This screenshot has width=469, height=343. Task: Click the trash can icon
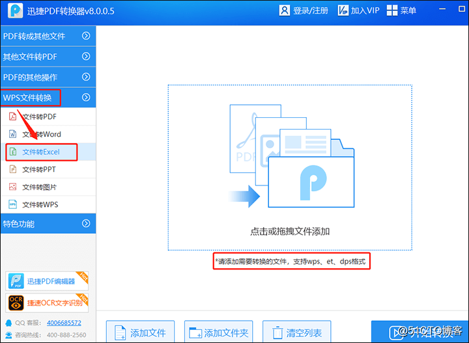coord(277,333)
